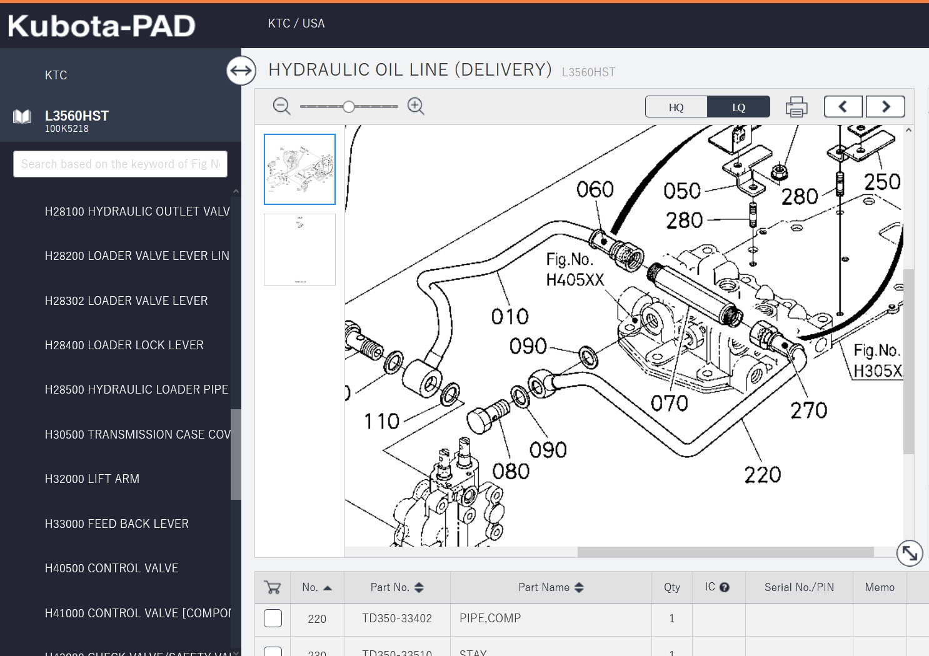Open H40500 CONTROL VALVE section
This screenshot has height=656, width=929.
pos(112,568)
